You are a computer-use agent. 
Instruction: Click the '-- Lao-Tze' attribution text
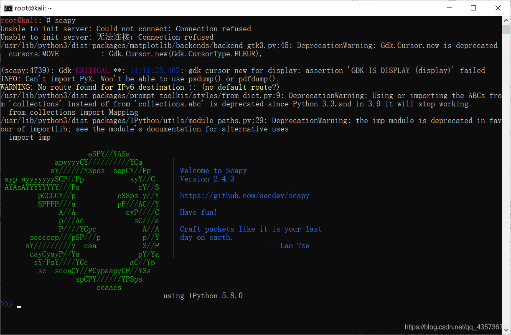click(288, 246)
